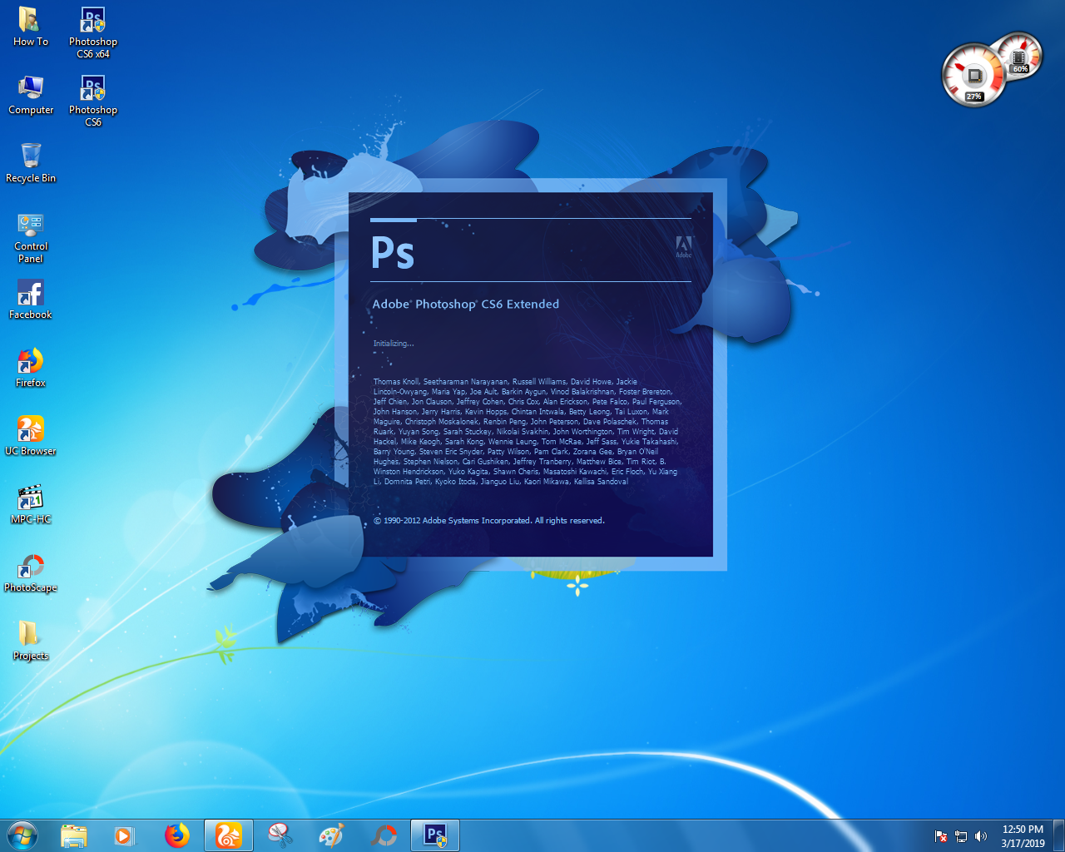Screen dimensions: 1065x852
Task: Click the memory usage dial showing 60%
Action: coord(1021,55)
